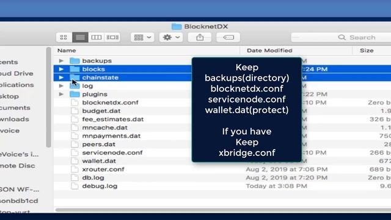Click the Search field
Viewport: 391px width, 220px height.
pyautogui.click(x=341, y=37)
